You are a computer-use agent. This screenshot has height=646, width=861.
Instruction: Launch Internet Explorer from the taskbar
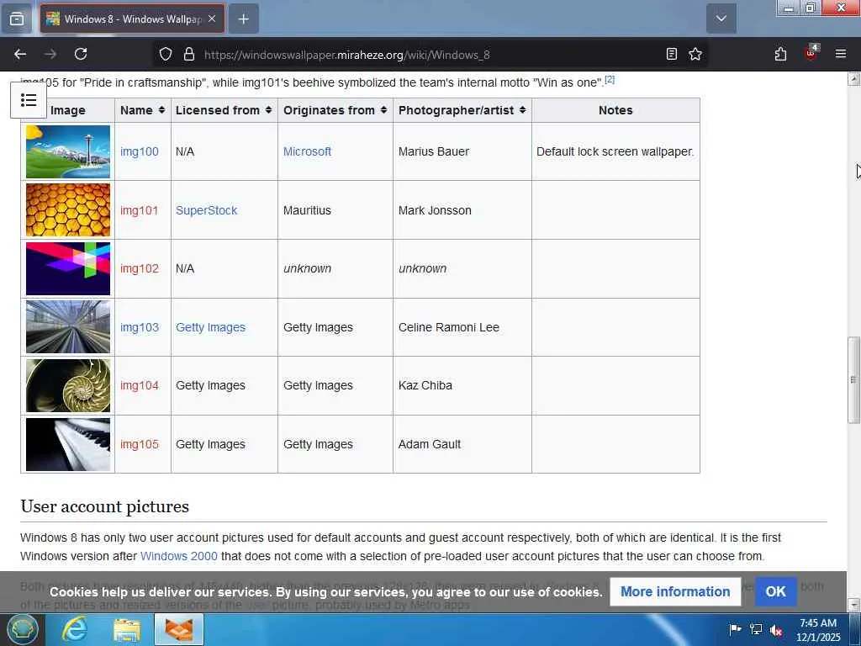pos(74,629)
